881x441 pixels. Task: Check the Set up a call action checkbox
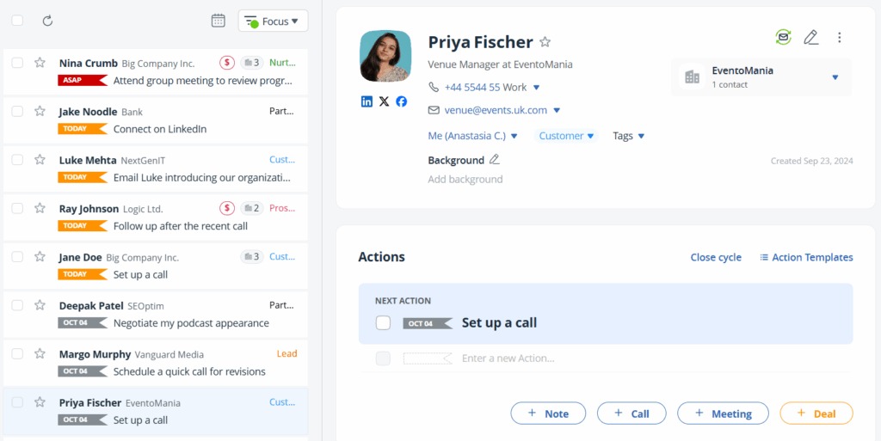click(383, 323)
